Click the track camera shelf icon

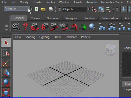45,27
